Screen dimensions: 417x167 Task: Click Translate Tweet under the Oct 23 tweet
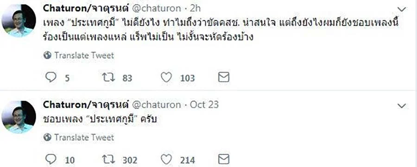[x=79, y=137]
